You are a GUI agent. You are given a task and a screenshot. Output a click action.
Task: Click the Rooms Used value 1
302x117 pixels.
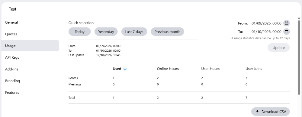click(x=114, y=78)
